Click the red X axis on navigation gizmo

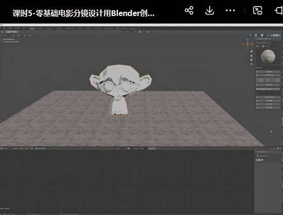click(252, 43)
